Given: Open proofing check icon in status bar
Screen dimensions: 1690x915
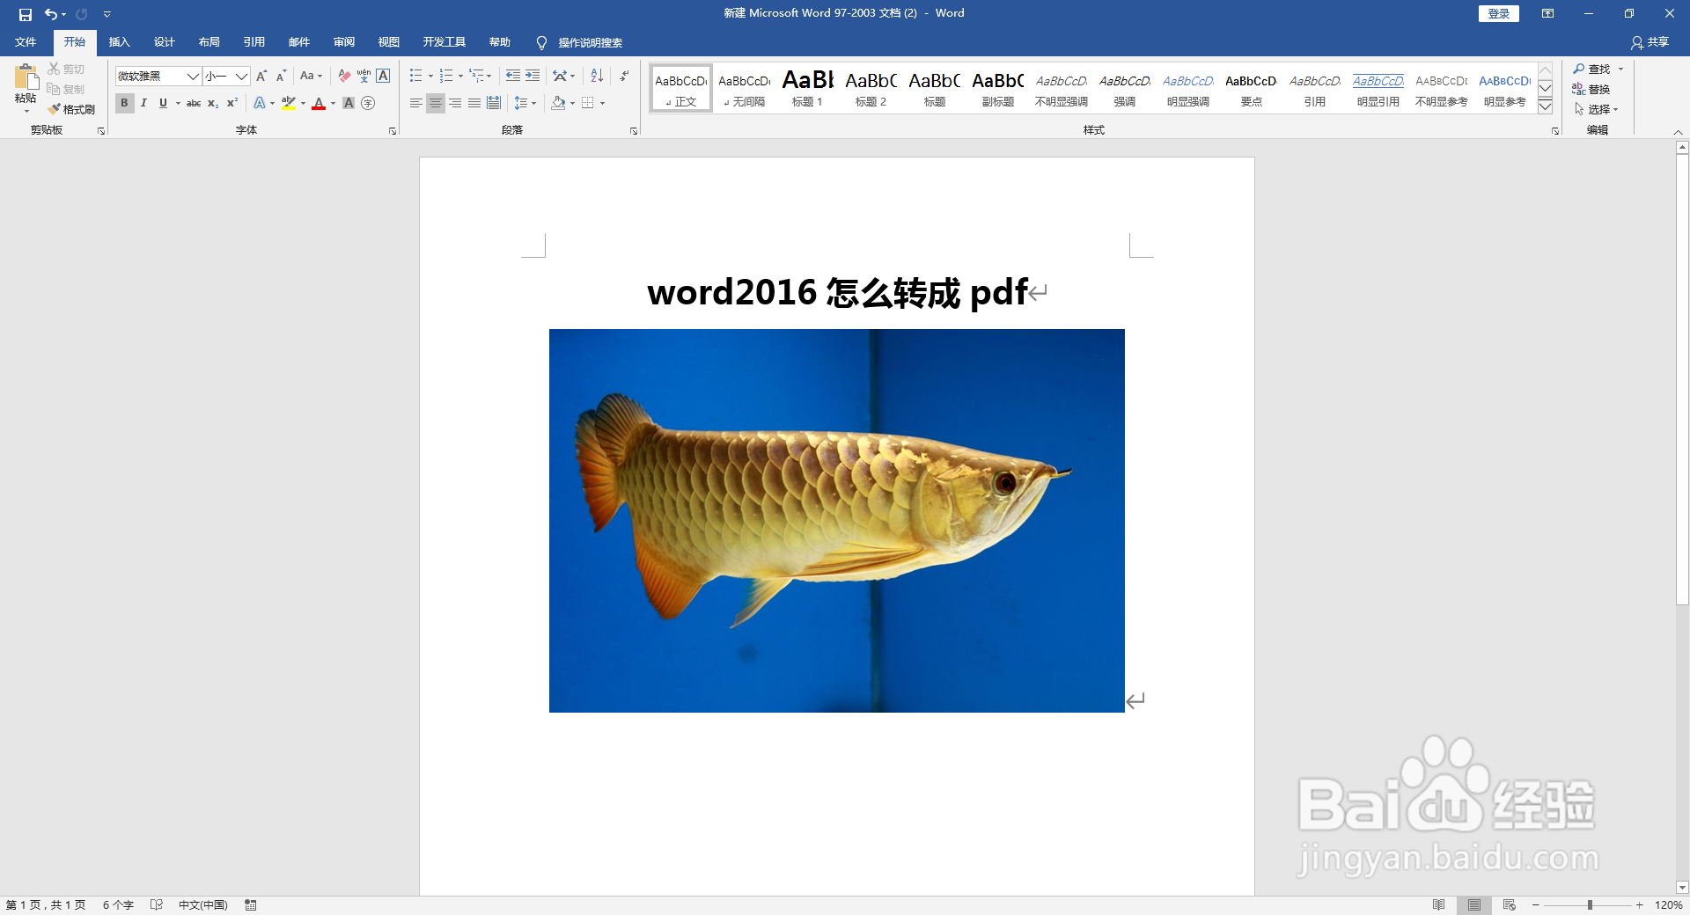Looking at the screenshot, I should (157, 904).
